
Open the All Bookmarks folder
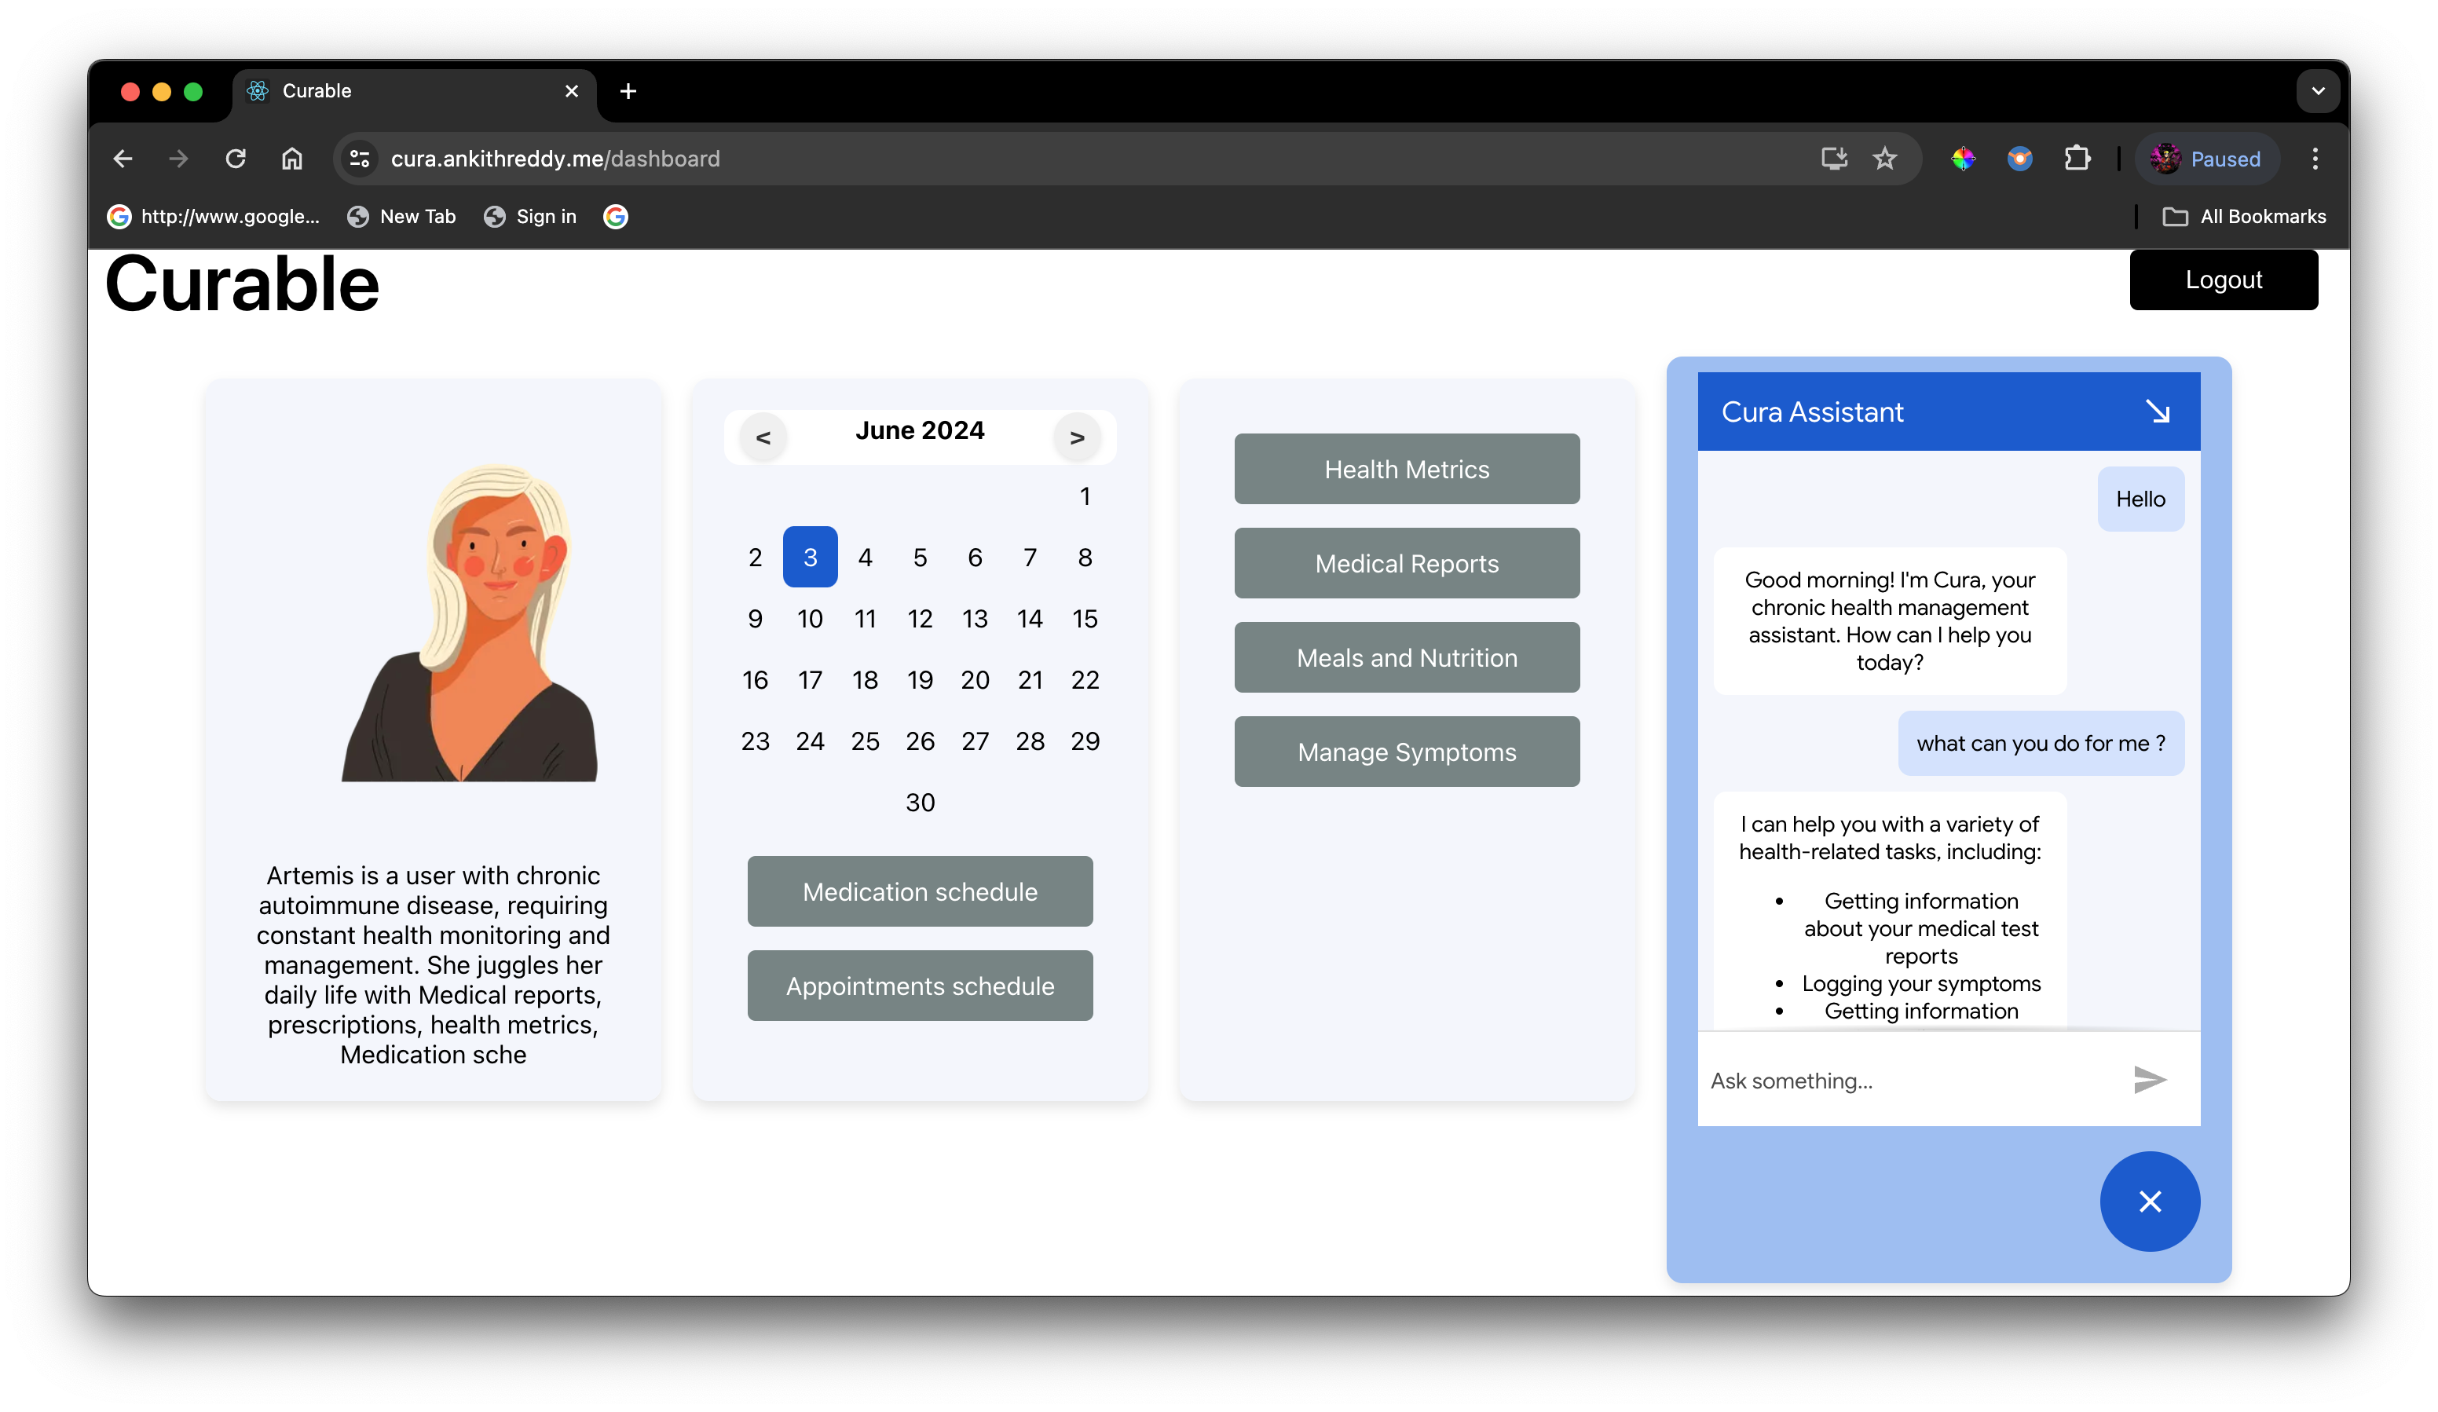(2243, 217)
